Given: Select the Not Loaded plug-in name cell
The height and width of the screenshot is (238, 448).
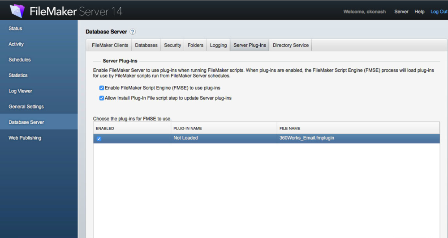Looking at the screenshot, I should click(224, 138).
